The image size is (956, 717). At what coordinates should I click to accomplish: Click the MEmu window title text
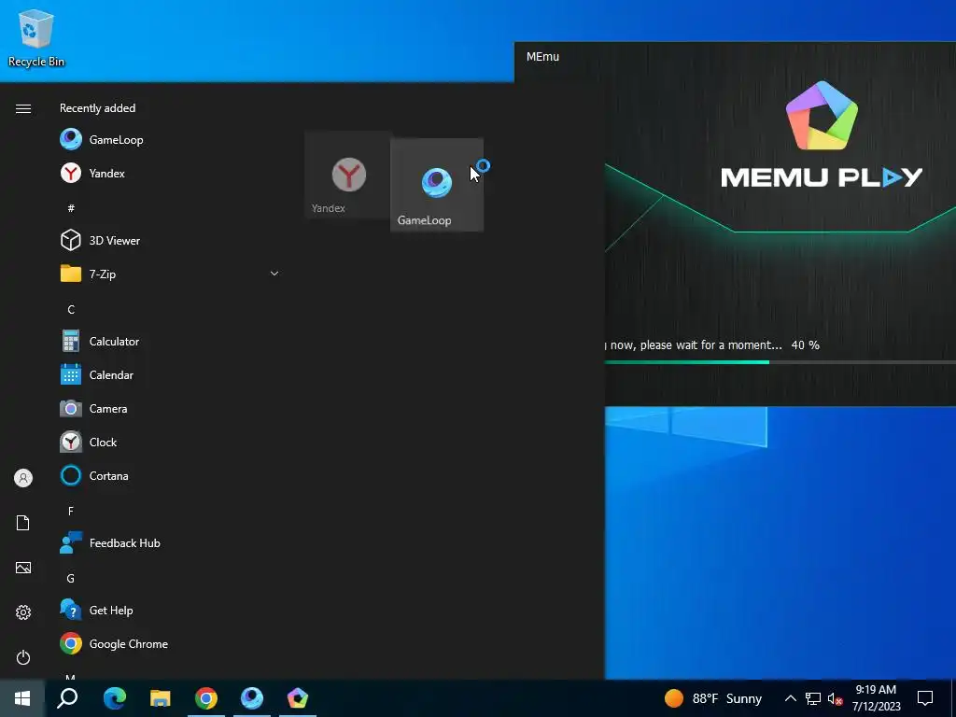(542, 57)
